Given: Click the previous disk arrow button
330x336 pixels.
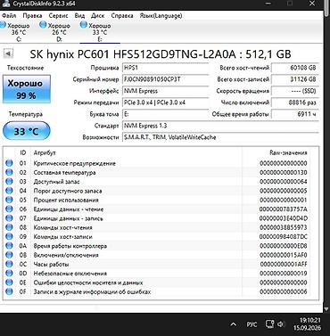Looking at the screenshot, I should pyautogui.click(x=8, y=53).
